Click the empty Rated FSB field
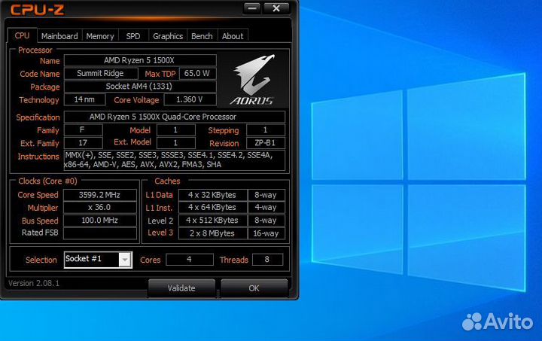542x341 pixels. tap(100, 233)
